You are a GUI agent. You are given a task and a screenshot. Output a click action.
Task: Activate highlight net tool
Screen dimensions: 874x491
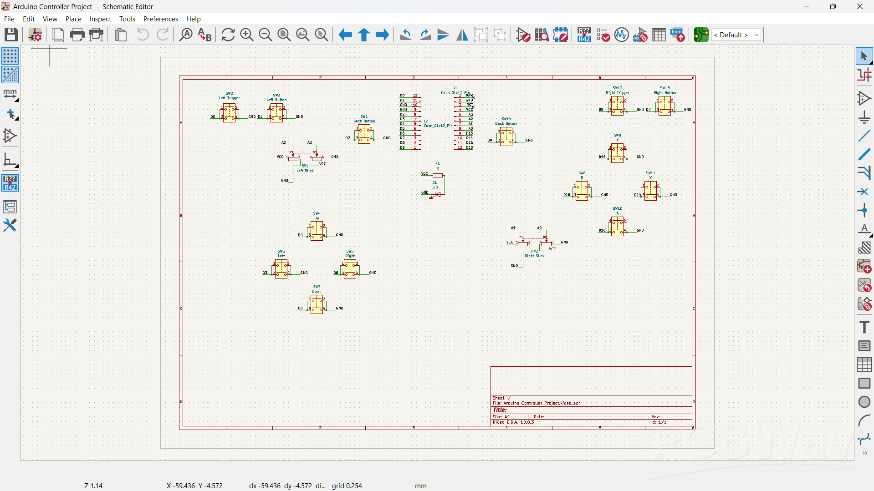click(x=864, y=75)
